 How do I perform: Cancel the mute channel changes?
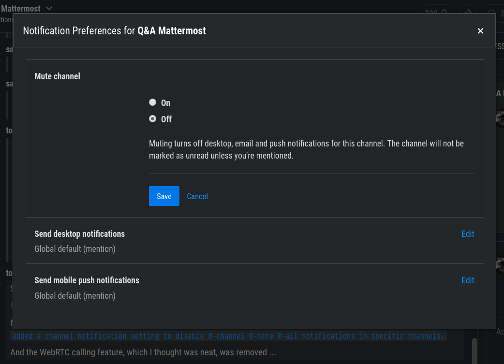coord(197,196)
